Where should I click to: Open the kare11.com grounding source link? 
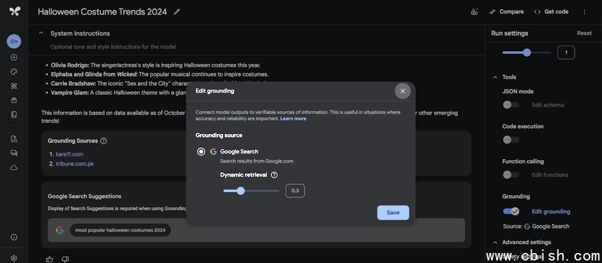pos(69,154)
